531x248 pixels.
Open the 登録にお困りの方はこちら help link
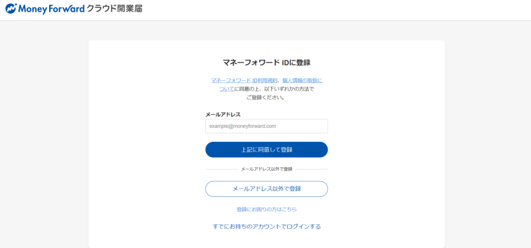[x=267, y=209]
